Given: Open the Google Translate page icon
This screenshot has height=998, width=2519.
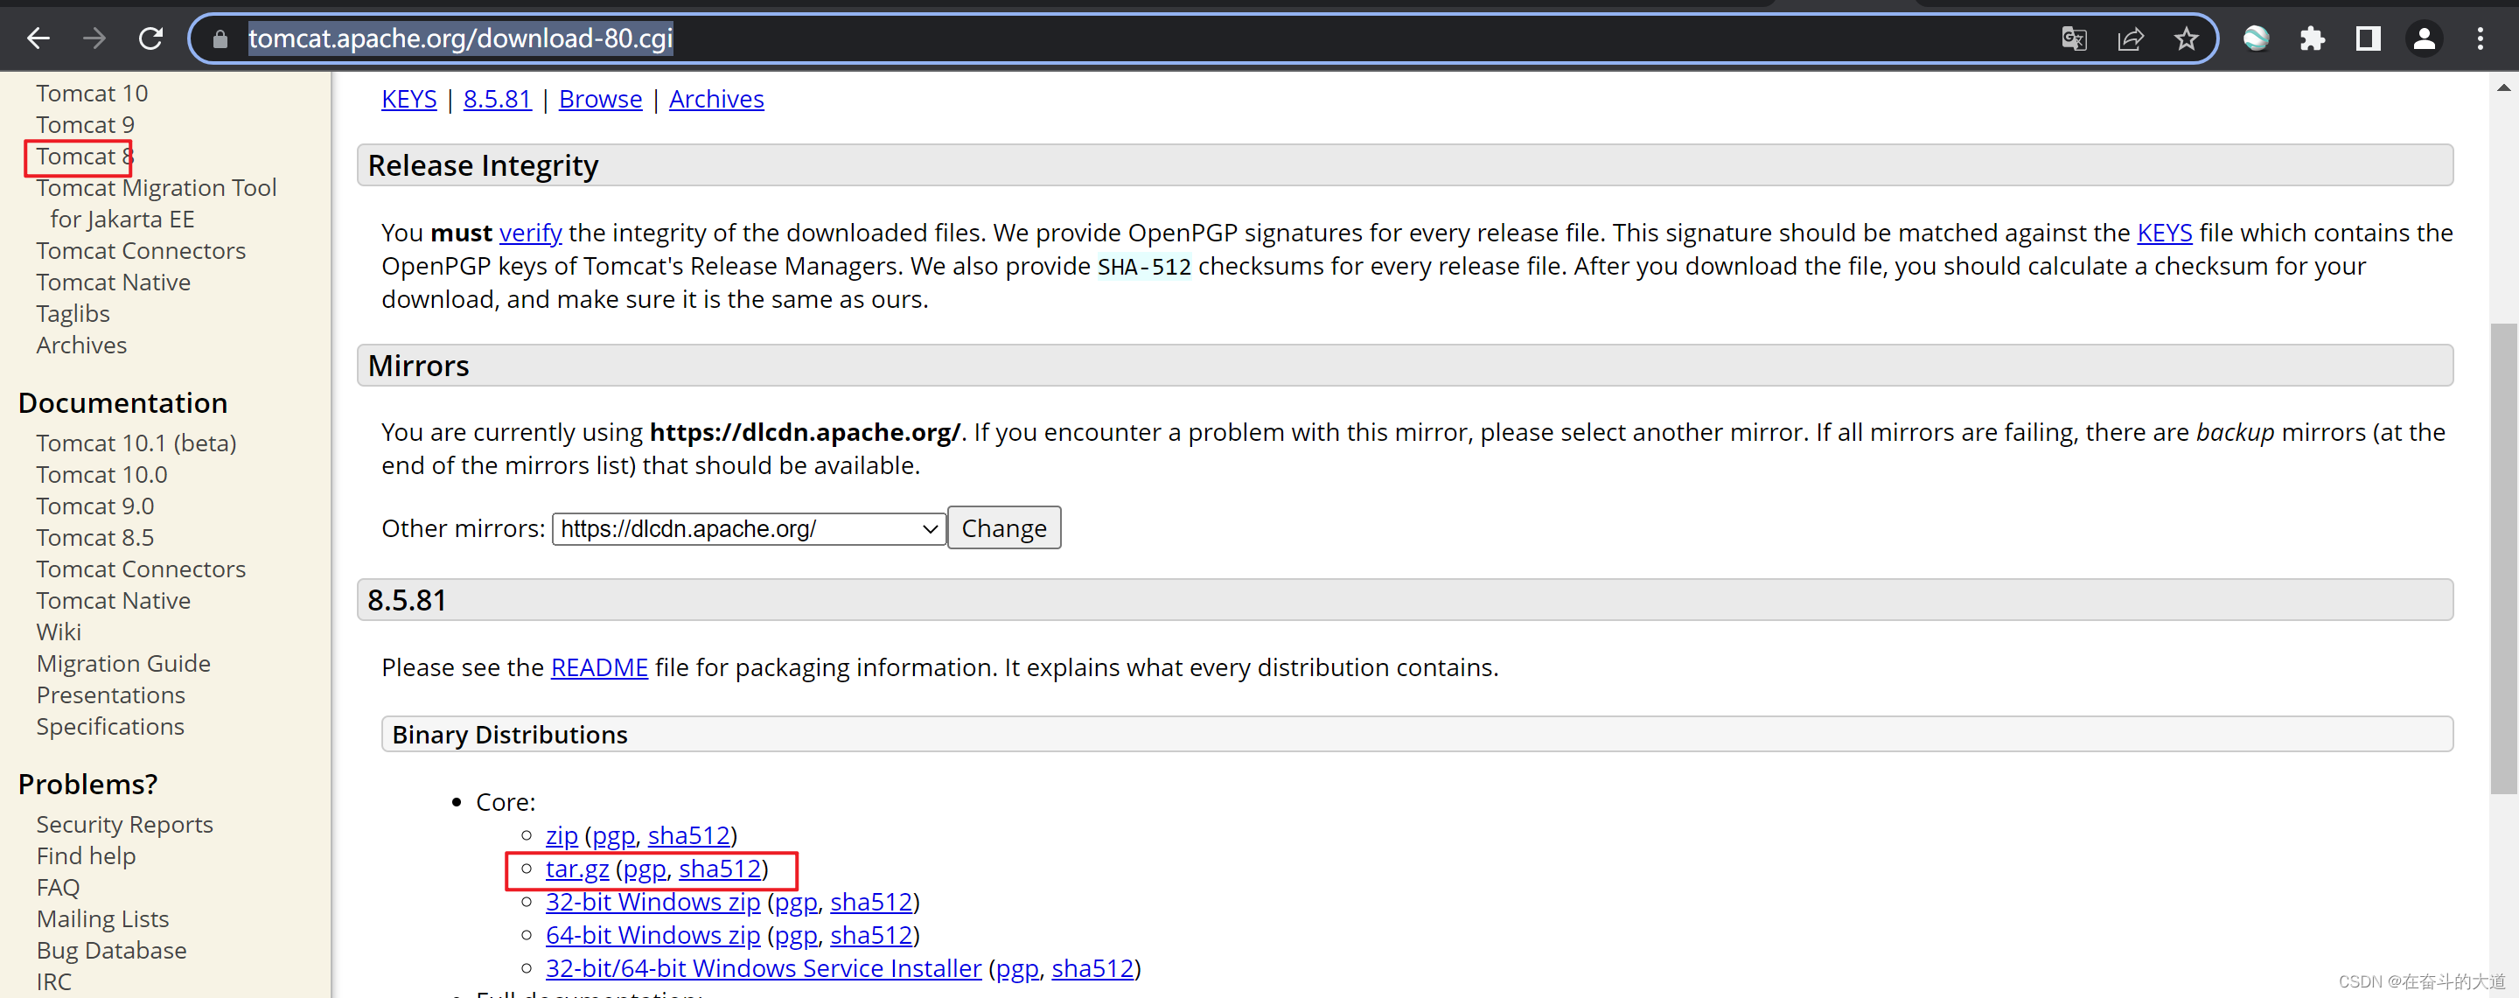Looking at the screenshot, I should point(2073,38).
